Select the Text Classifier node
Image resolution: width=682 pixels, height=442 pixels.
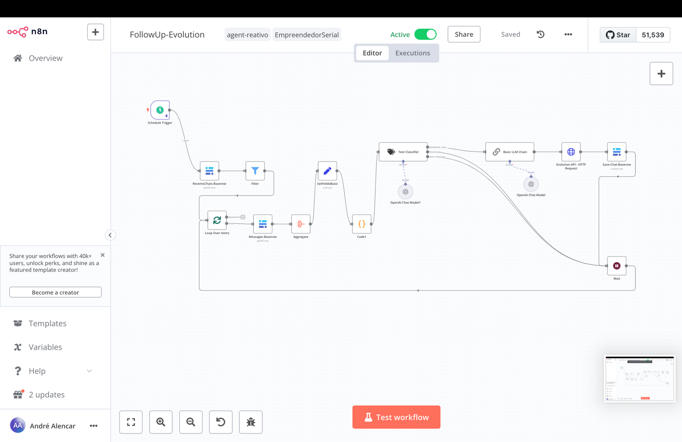click(403, 152)
